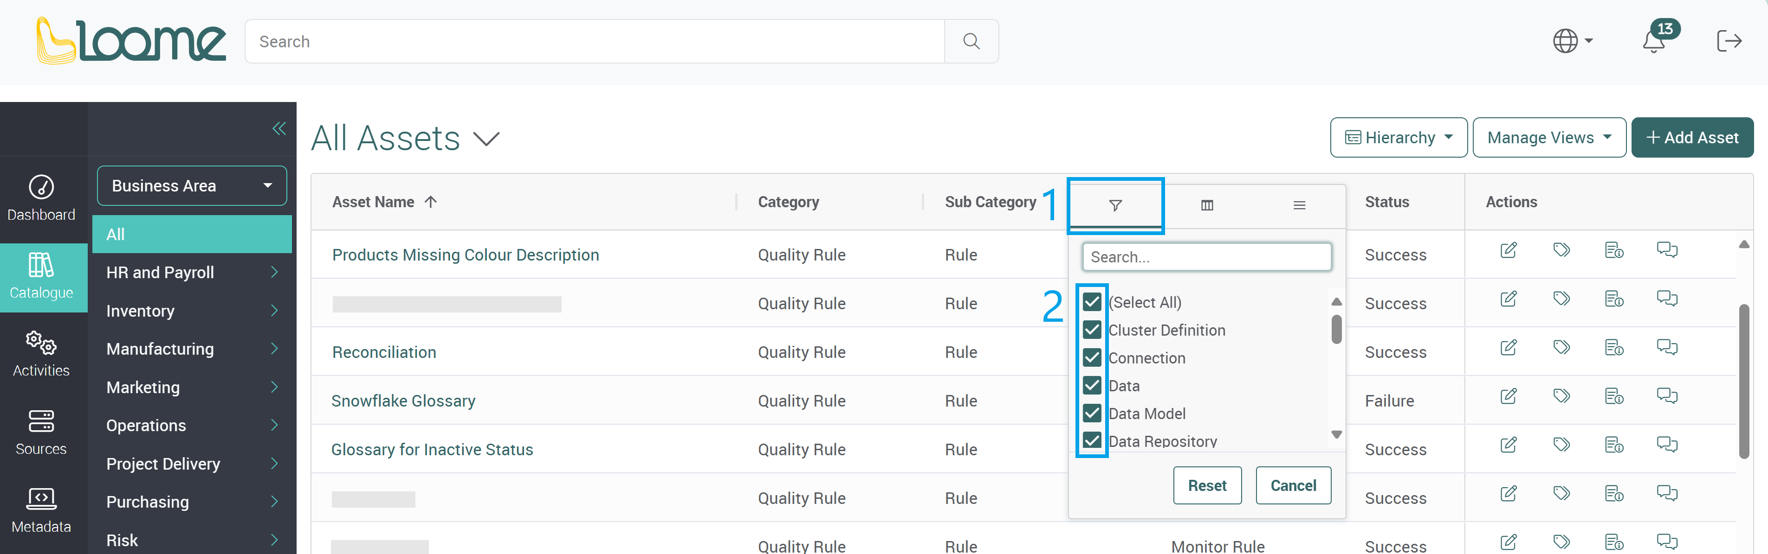Switch to the columns tab in column menu
The width and height of the screenshot is (1768, 554).
click(x=1207, y=206)
